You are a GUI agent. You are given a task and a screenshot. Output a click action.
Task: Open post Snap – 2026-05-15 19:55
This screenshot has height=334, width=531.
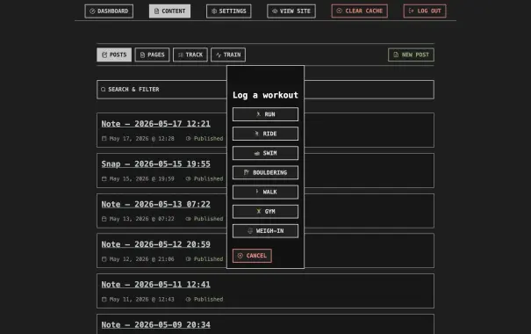pos(155,164)
